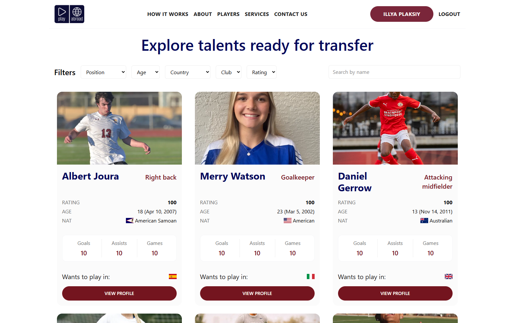Open the Age filter dropdown
Viewport: 517px width, 323px height.
[145, 72]
